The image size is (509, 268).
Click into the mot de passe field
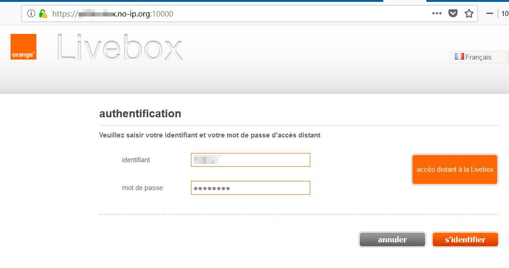click(250, 188)
